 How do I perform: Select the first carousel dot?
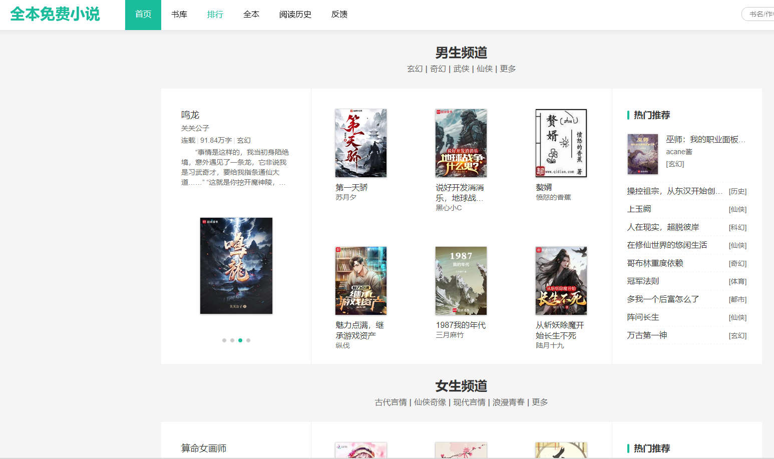coord(224,340)
